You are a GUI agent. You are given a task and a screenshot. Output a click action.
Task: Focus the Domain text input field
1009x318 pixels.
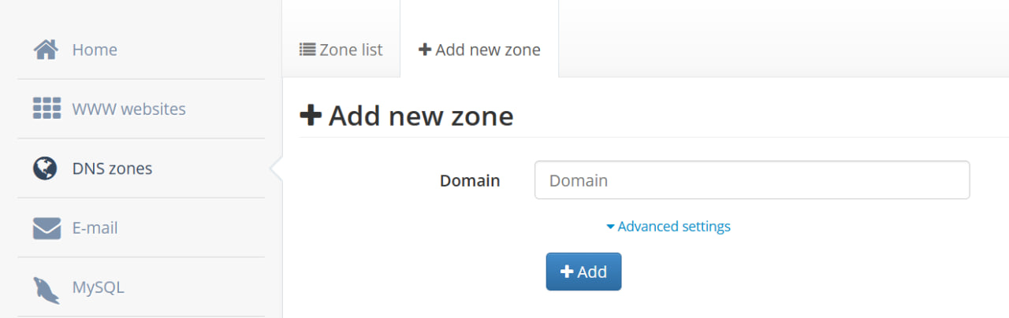751,180
